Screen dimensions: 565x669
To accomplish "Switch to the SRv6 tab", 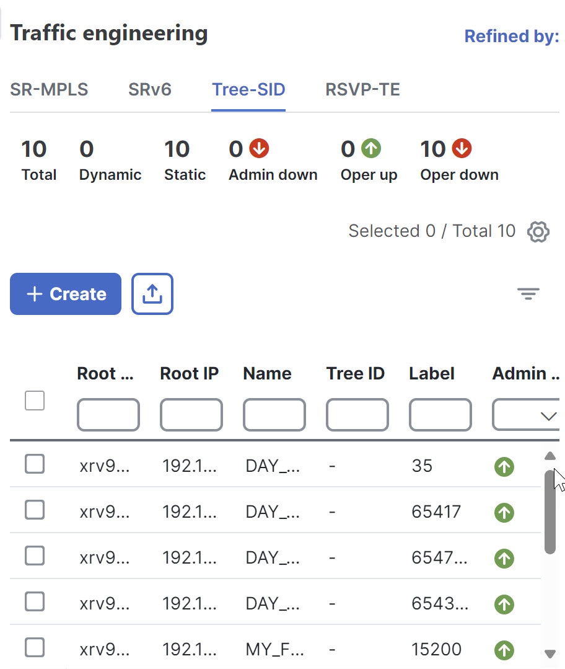I will [149, 89].
